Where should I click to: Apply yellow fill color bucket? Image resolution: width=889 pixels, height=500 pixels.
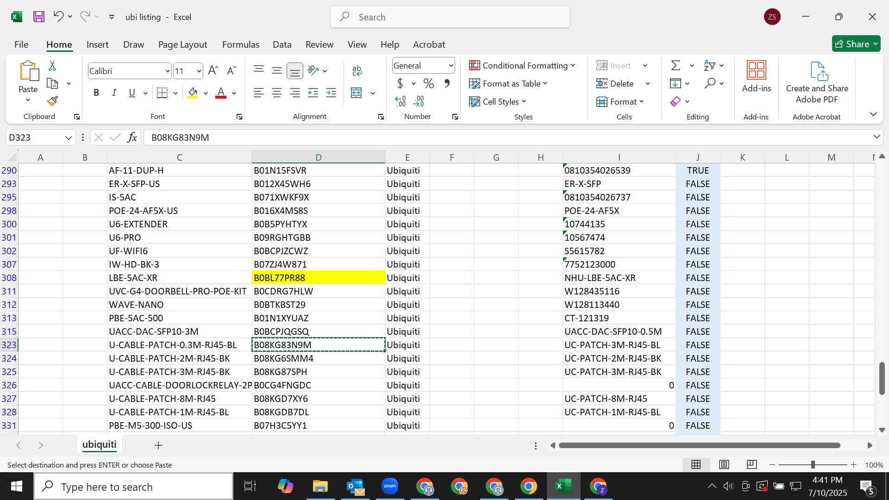(193, 93)
